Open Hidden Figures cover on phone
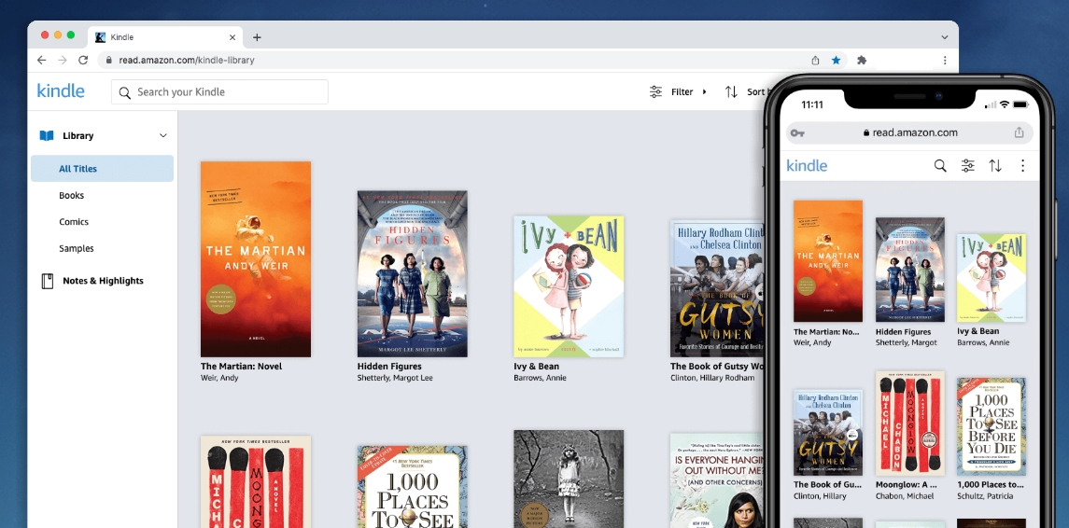Image resolution: width=1069 pixels, height=528 pixels. 910,270
